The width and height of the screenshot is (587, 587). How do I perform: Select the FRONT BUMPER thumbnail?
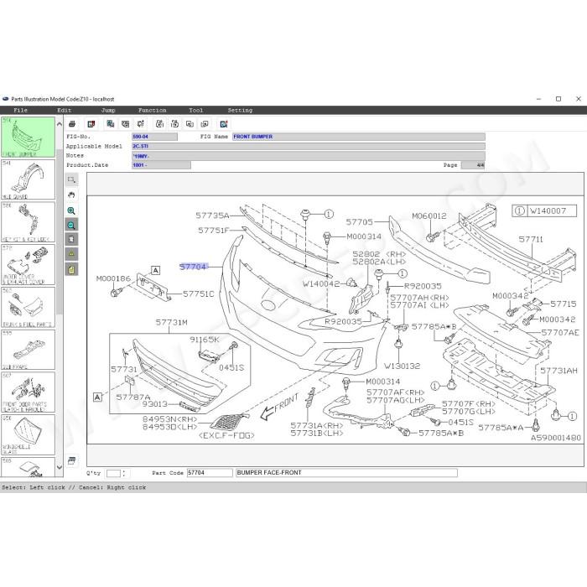pos(28,137)
